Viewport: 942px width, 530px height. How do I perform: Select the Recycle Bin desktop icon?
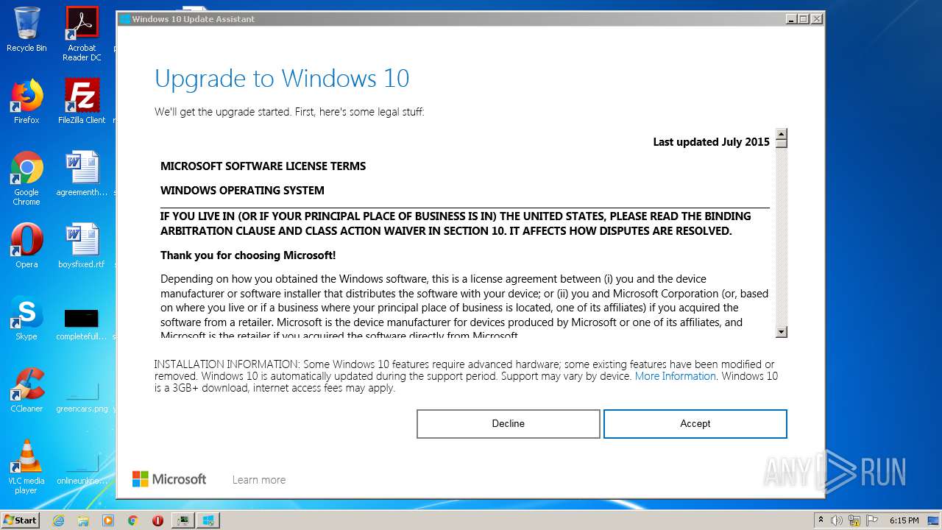tap(26, 29)
